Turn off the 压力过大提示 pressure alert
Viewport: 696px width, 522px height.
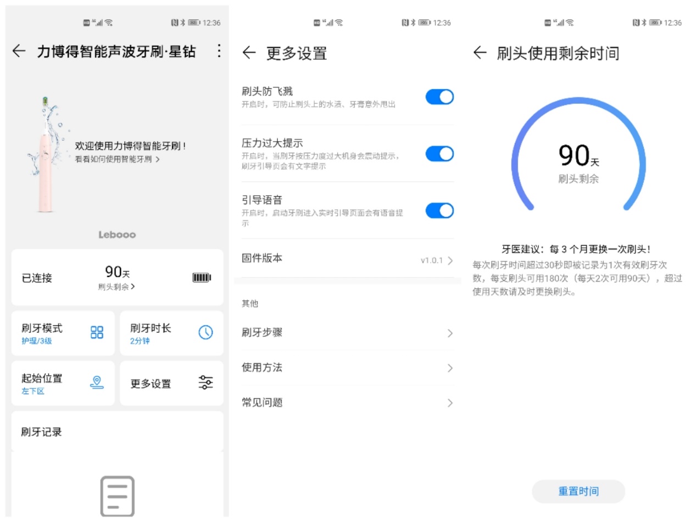[x=439, y=153]
